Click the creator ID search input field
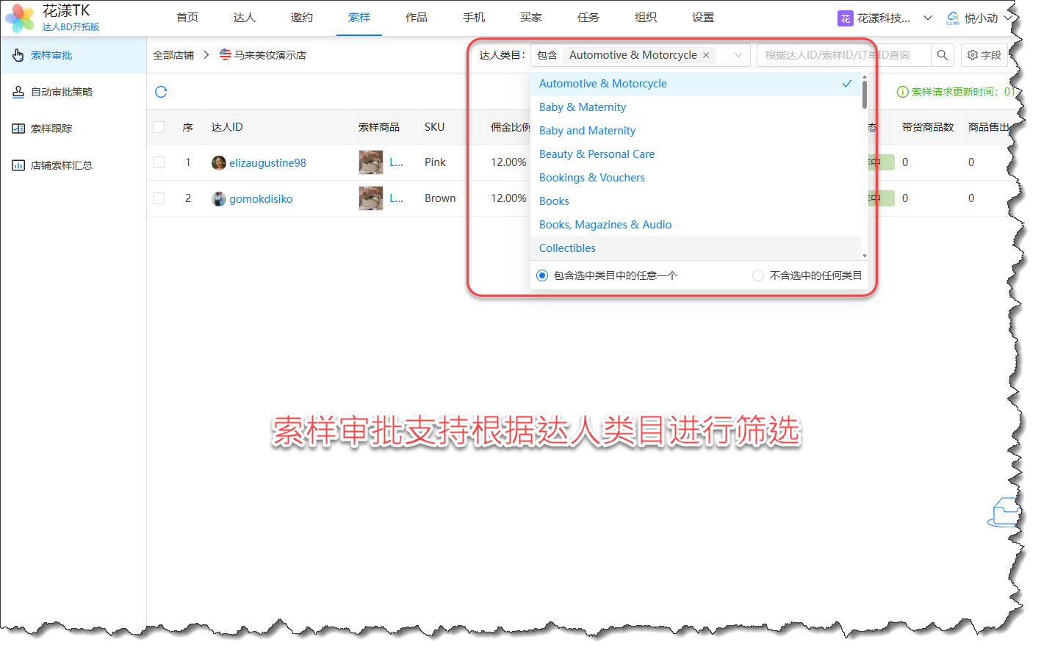Viewport: 1041px width, 653px height. point(843,55)
